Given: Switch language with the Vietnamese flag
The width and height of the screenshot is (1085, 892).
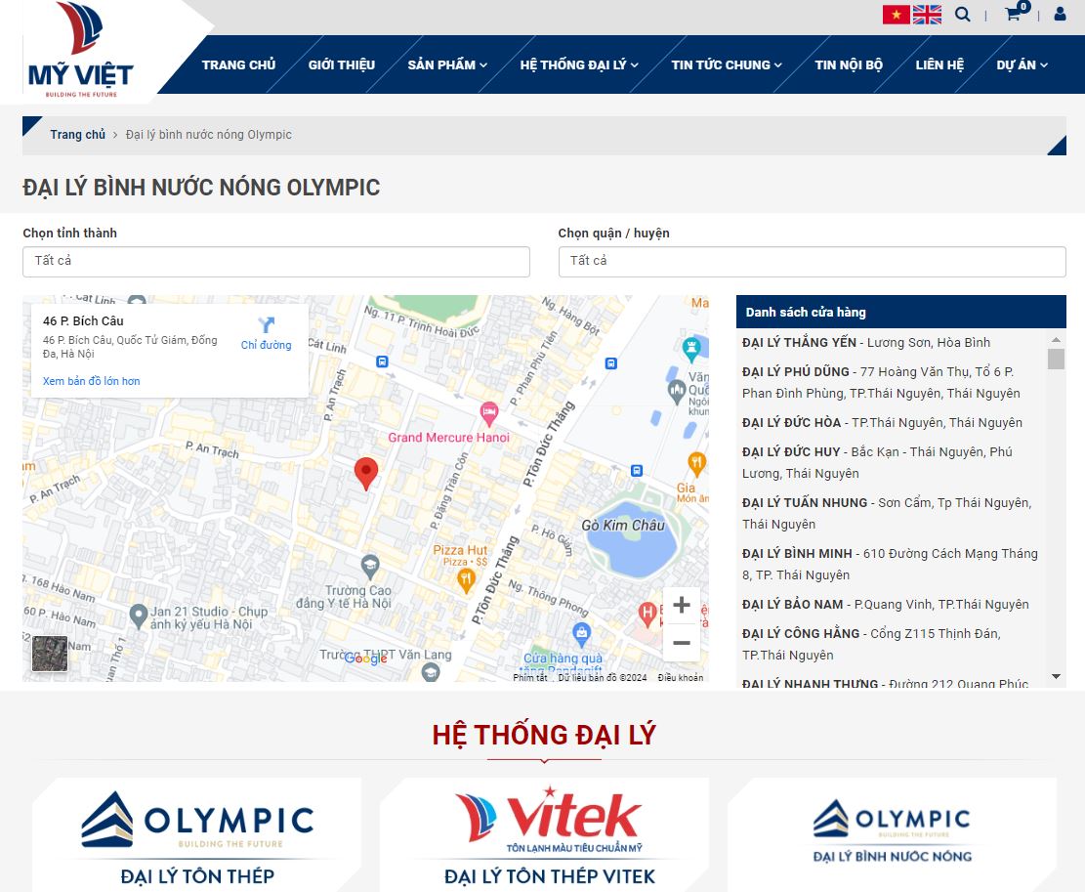Looking at the screenshot, I should [x=896, y=15].
